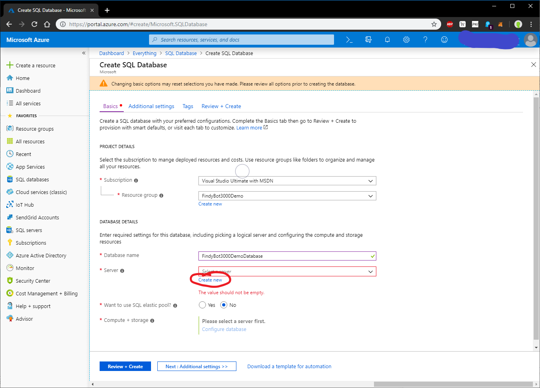Click Dashboard in the breadcrumb
This screenshot has height=388, width=540.
(x=111, y=53)
